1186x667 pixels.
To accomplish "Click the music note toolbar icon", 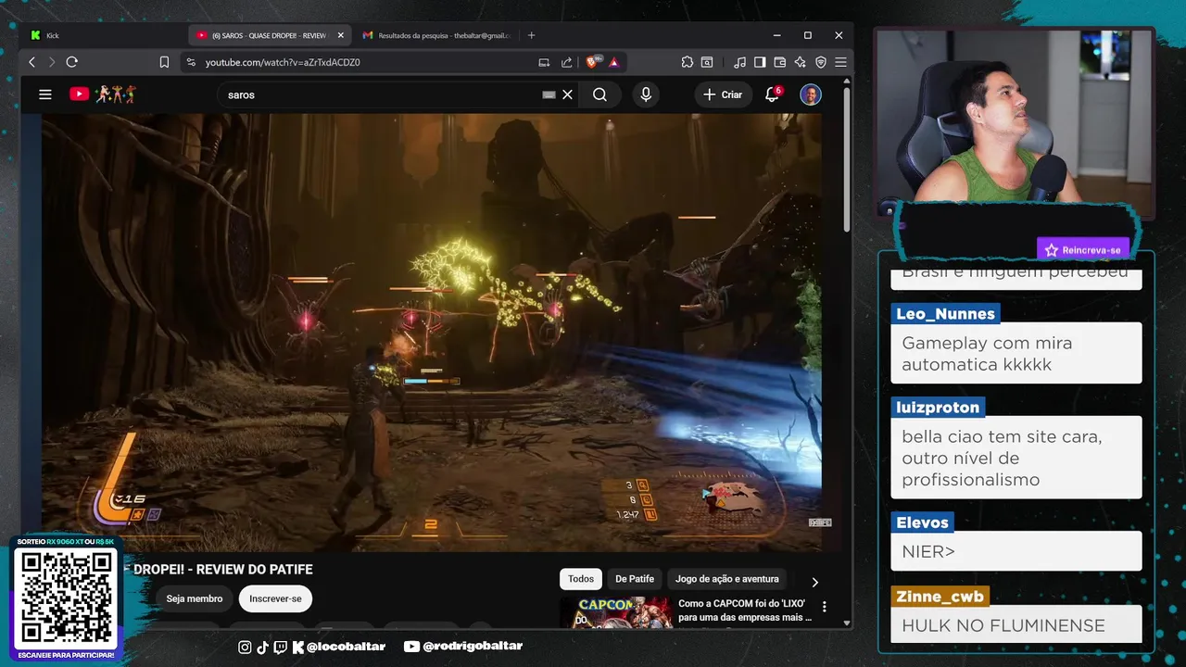I will [x=739, y=62].
